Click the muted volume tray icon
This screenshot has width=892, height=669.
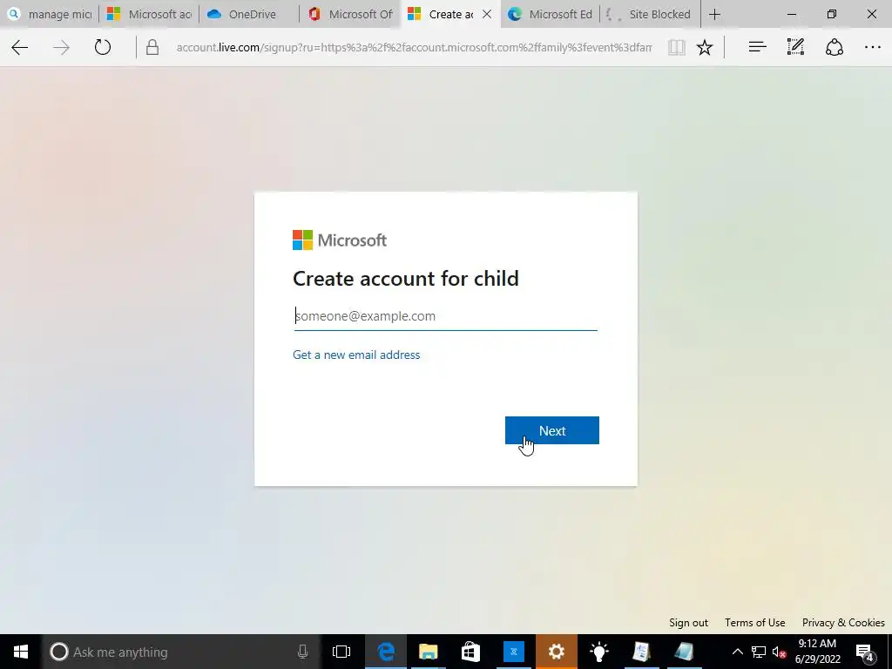pos(780,652)
